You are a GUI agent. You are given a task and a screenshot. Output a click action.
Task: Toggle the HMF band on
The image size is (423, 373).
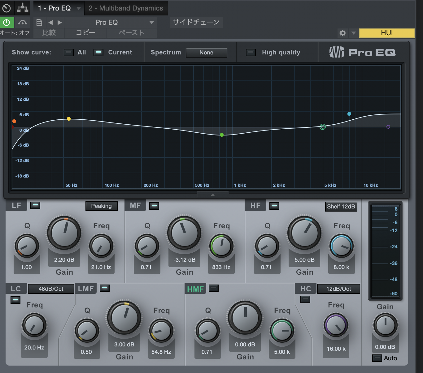(x=214, y=288)
